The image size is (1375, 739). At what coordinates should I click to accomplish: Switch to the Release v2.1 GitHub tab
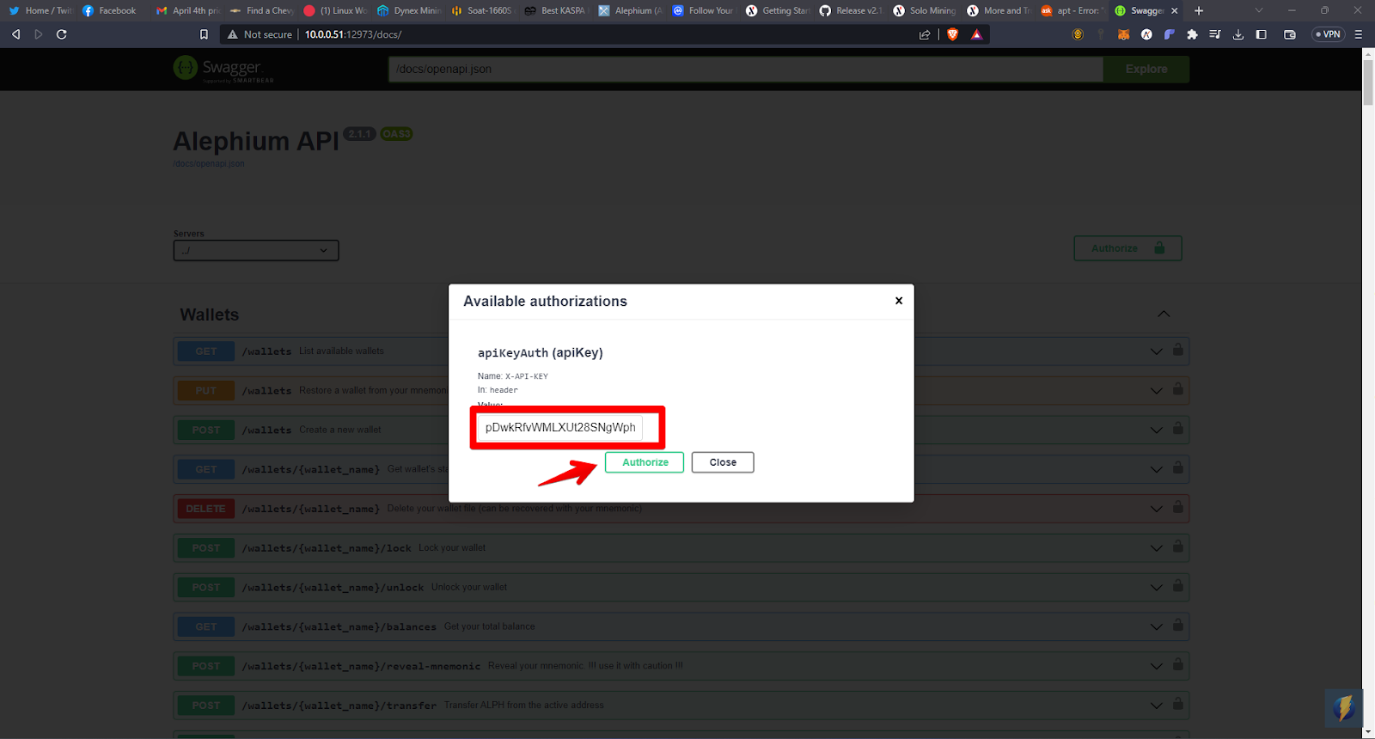pyautogui.click(x=851, y=10)
